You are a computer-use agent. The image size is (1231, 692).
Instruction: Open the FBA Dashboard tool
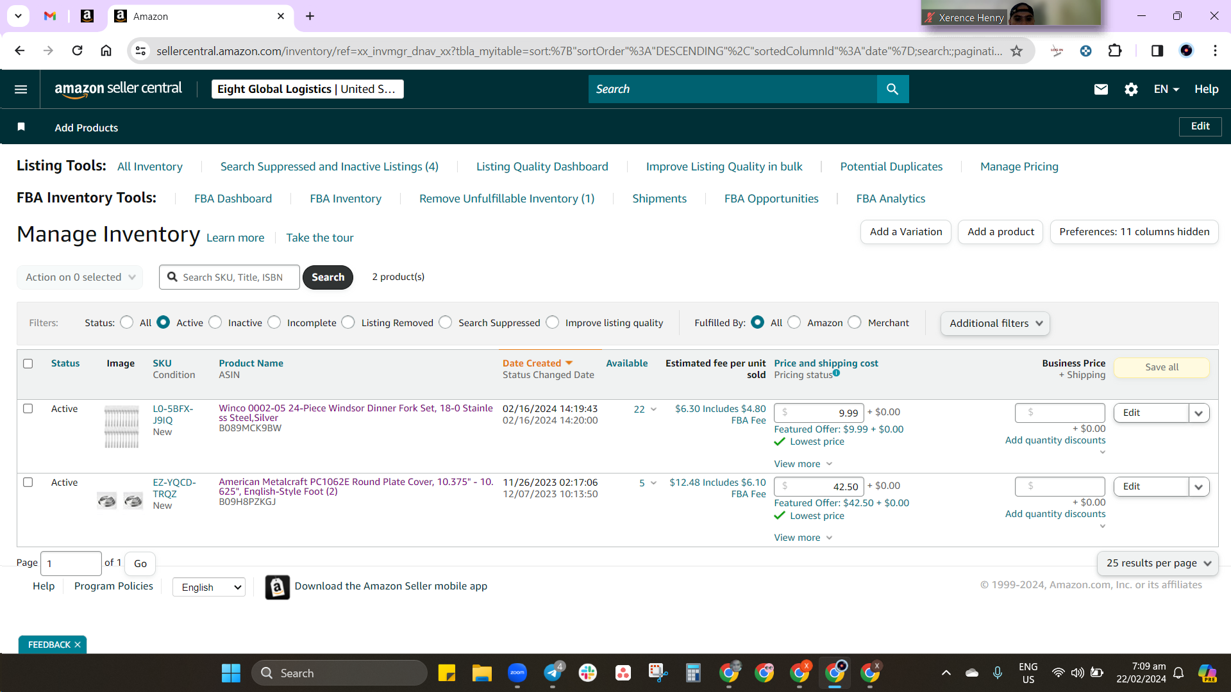coord(233,199)
